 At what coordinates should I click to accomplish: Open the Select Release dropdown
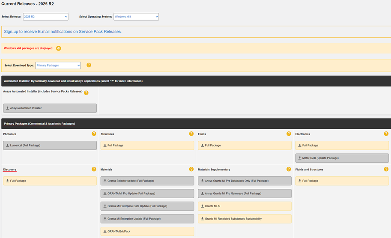pos(45,17)
